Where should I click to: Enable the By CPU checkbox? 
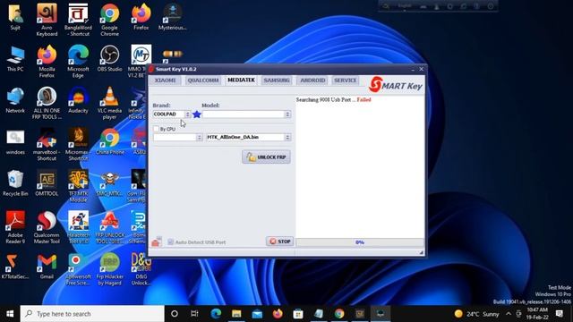pos(157,129)
